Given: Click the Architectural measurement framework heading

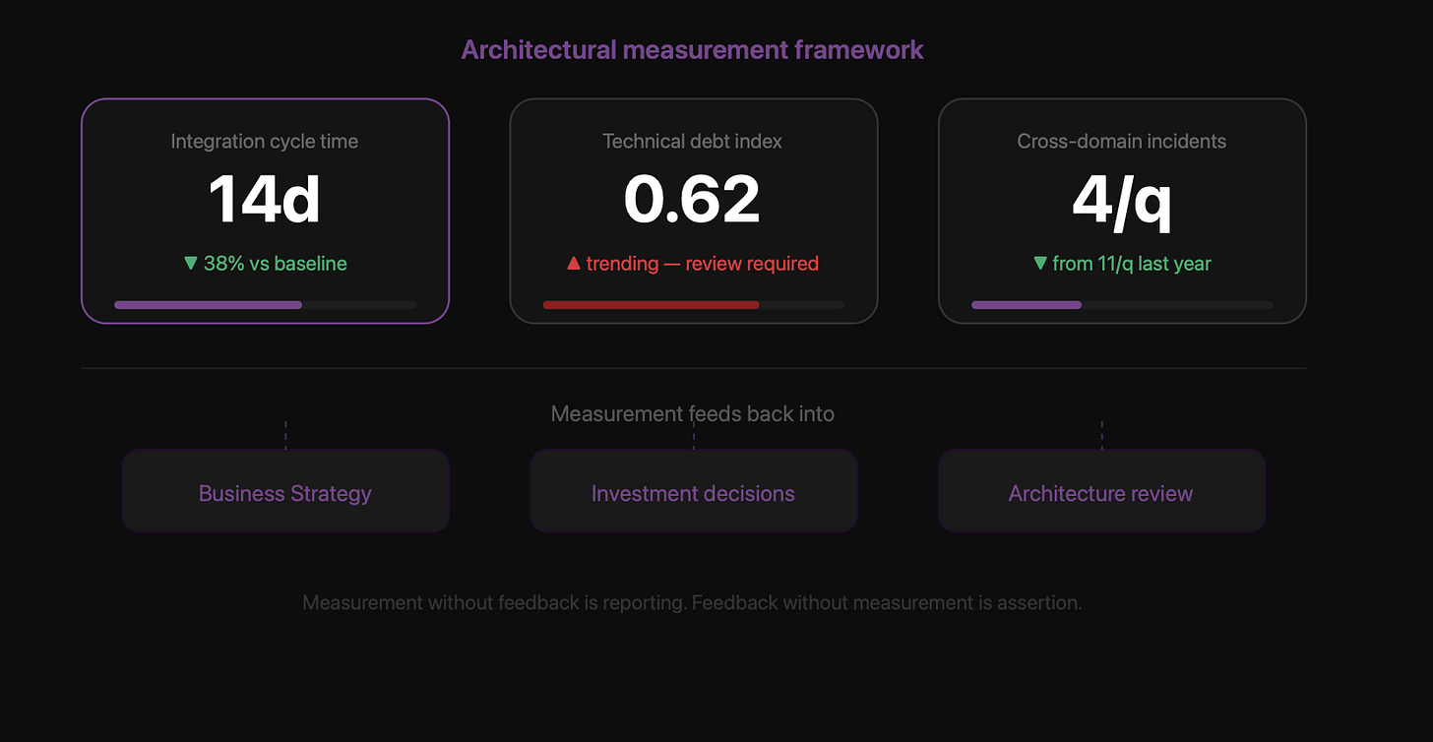Looking at the screenshot, I should click(x=693, y=50).
